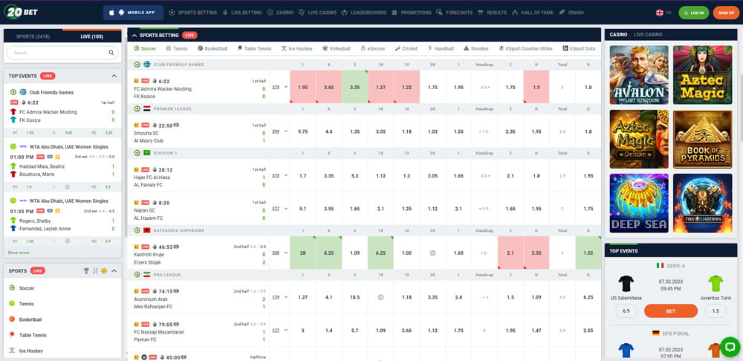Click the FC Nassaji Mazandaran team name
The height and width of the screenshot is (361, 743).
click(159, 332)
